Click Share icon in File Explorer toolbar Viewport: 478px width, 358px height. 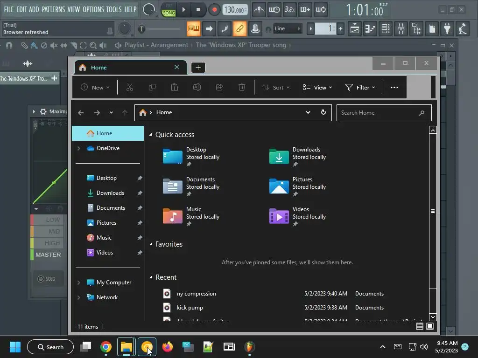[x=219, y=87]
